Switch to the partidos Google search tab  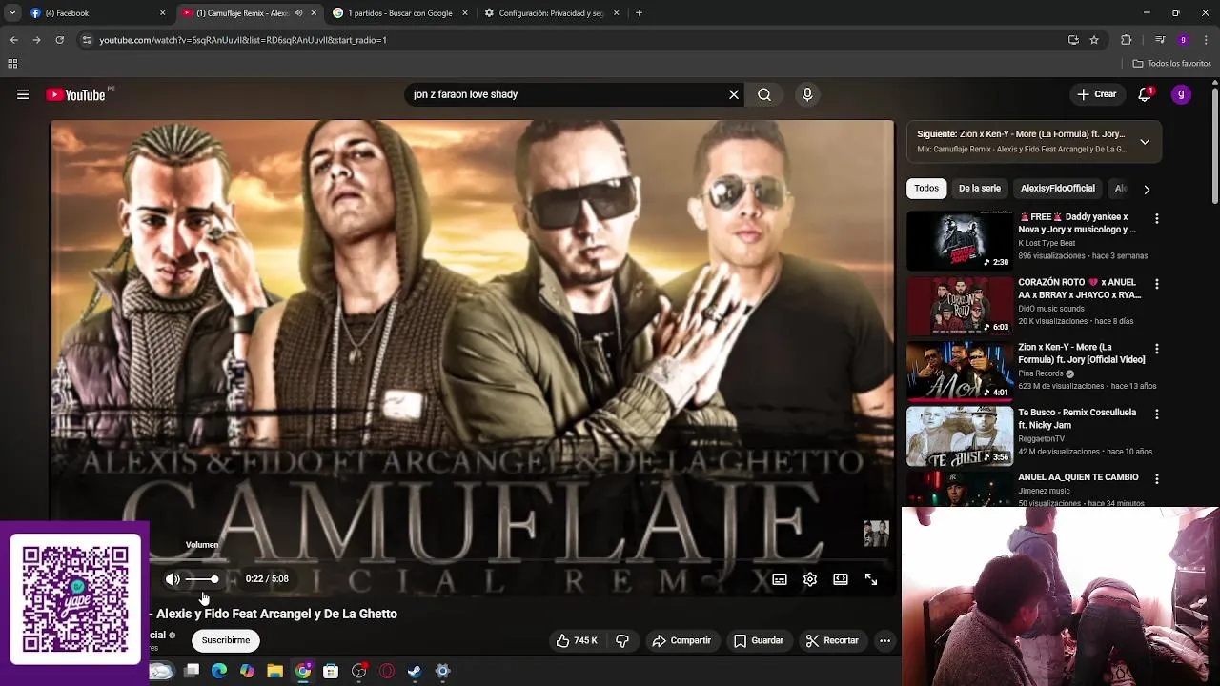400,13
